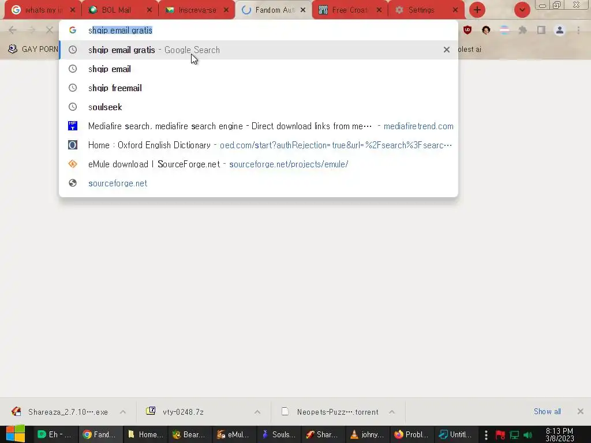Click the address bar search text
This screenshot has width=591, height=443.
pos(120,30)
